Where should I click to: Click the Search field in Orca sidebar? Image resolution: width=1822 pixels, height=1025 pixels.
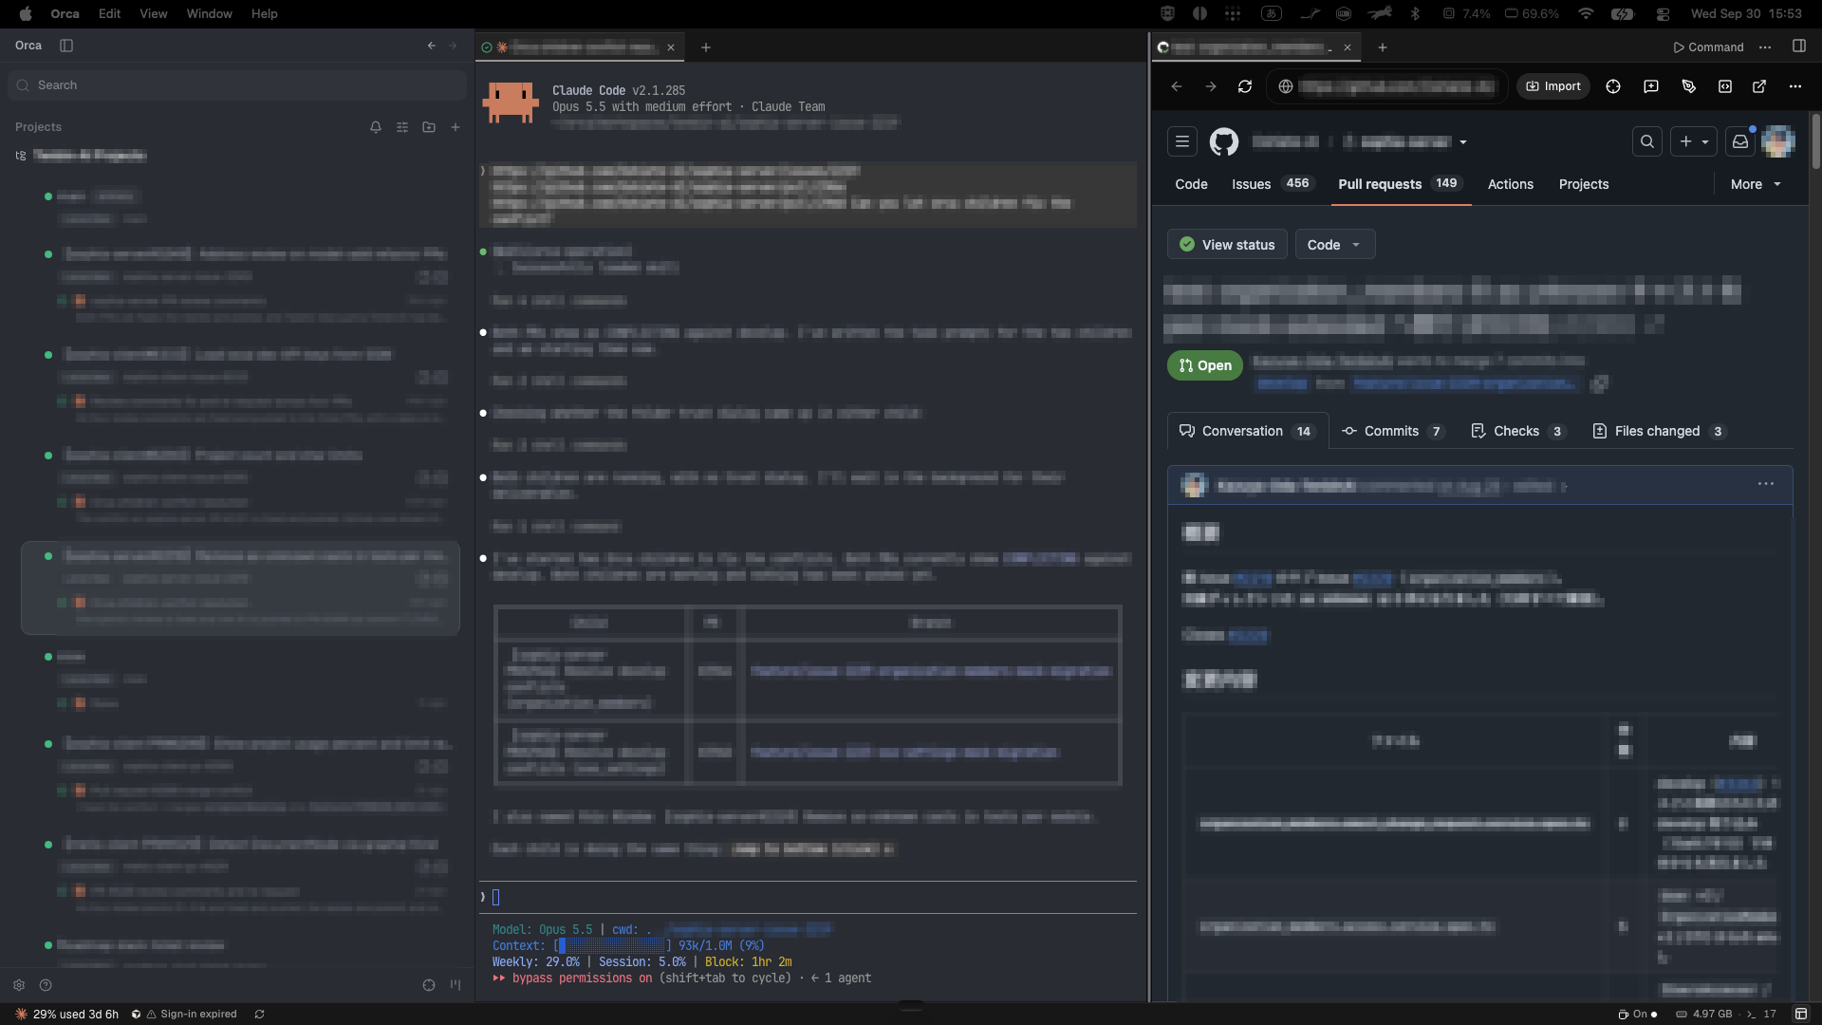pos(237,85)
